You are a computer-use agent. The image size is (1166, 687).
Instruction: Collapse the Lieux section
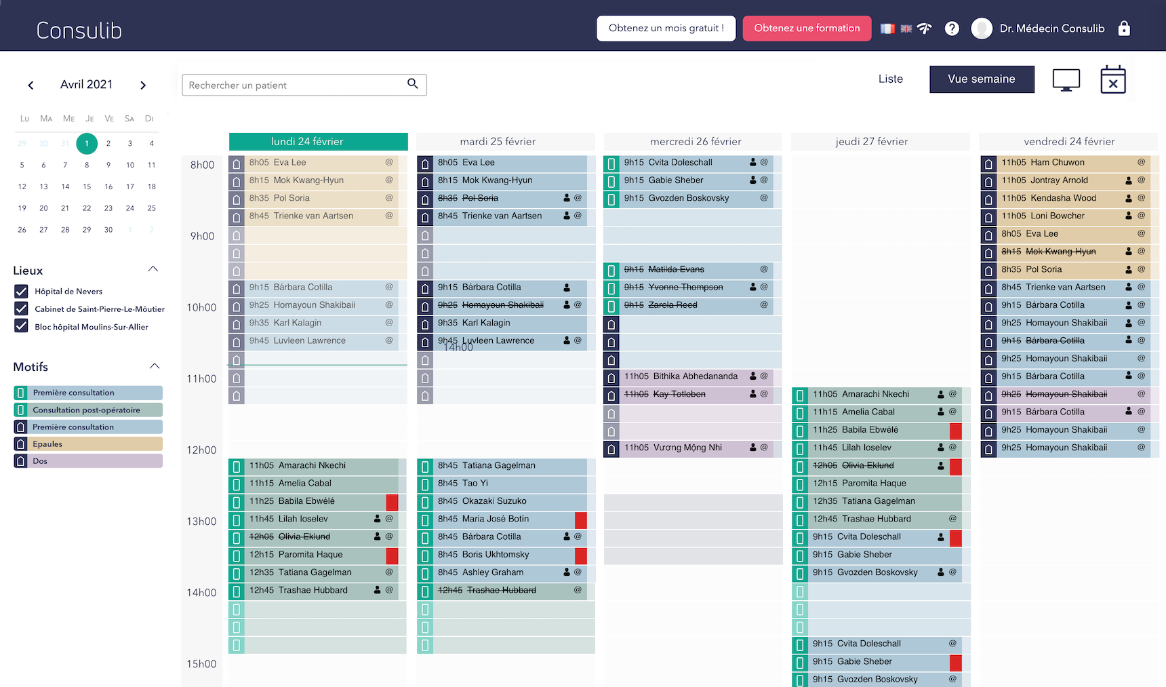click(153, 269)
